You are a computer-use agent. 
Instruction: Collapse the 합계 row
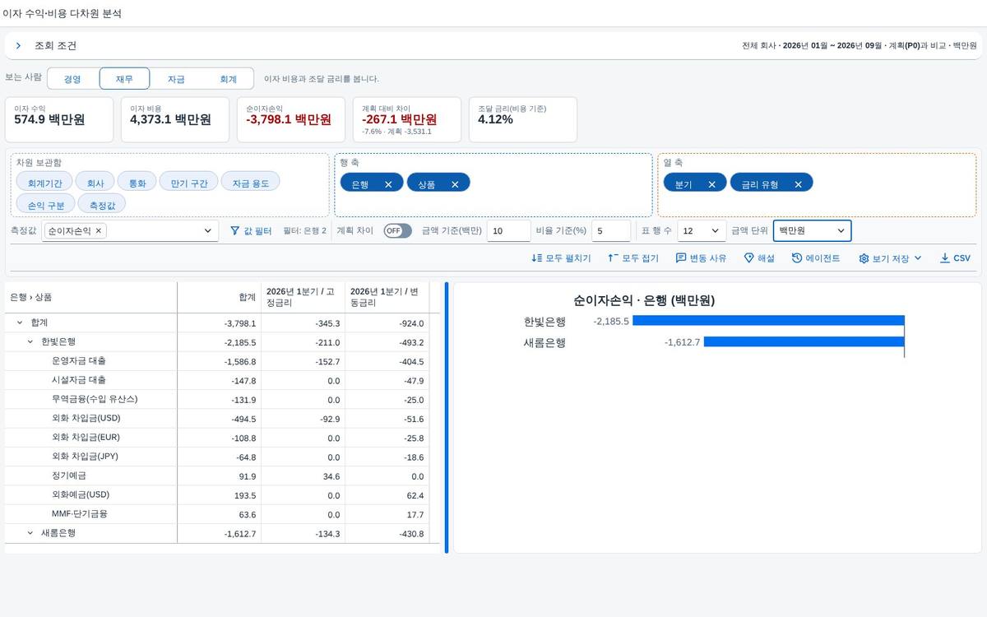[20, 322]
